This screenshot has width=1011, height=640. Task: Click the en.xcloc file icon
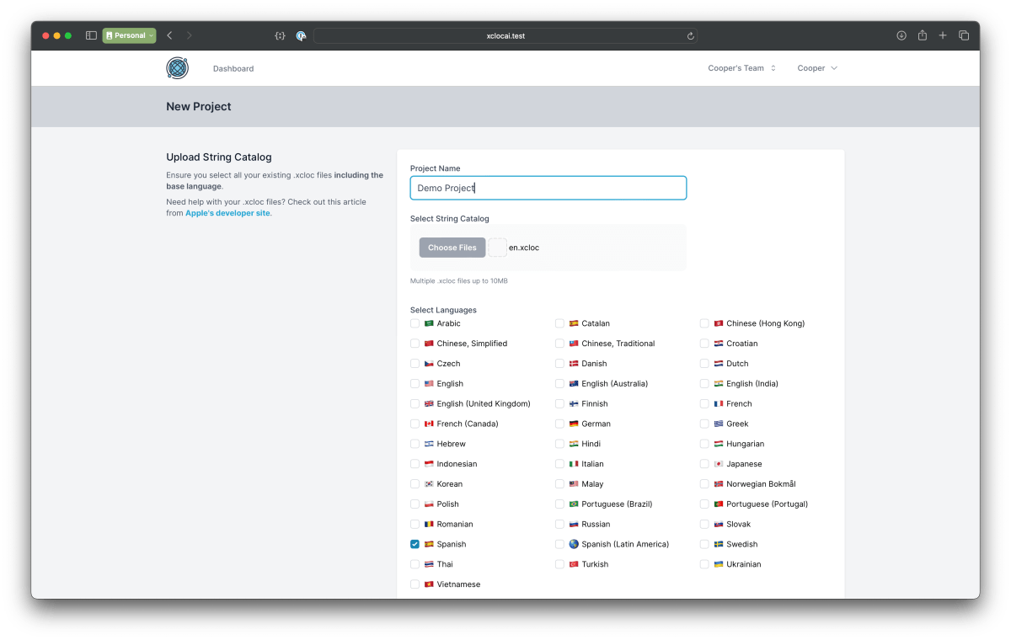497,248
